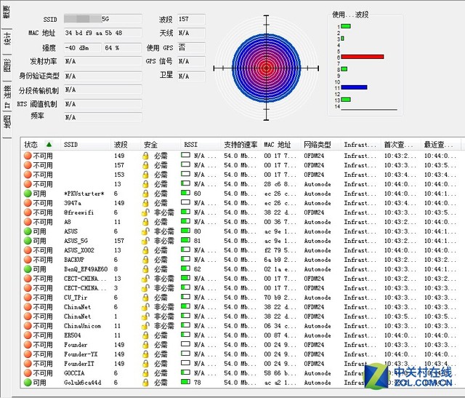Sort by 网络类型 column header
This screenshot has height=398, width=465.
[321, 145]
